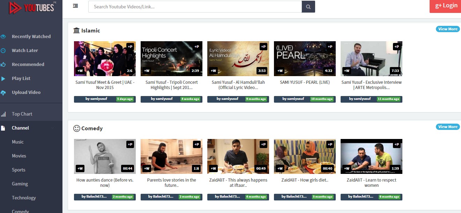The height and width of the screenshot is (213, 461).
Task: Open Learn to respect women thumbnail
Action: point(371,156)
